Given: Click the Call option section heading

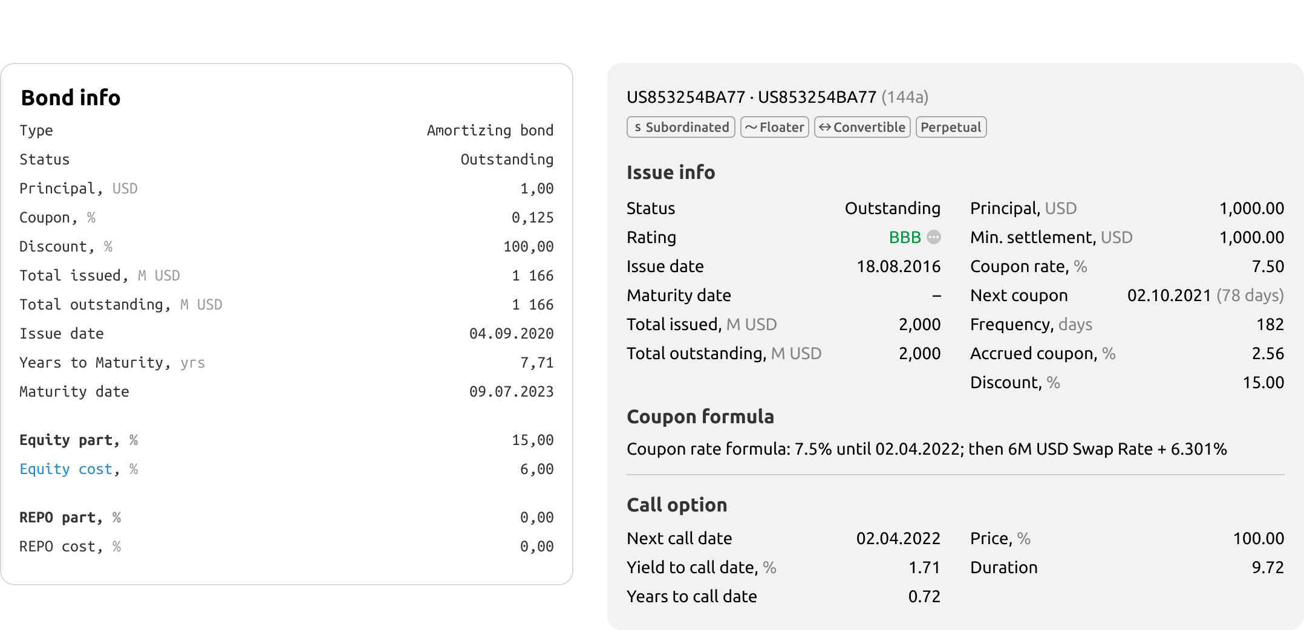Looking at the screenshot, I should tap(677, 505).
